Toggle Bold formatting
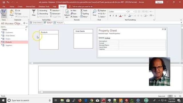The height and width of the screenshot is (103, 183). [x=110, y=16]
